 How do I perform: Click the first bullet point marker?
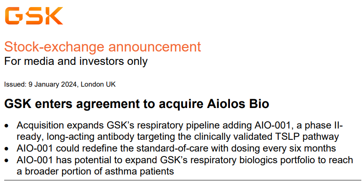pyautogui.click(x=6, y=126)
